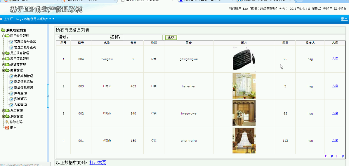Click the 入库查询 page icon
The width and height of the screenshot is (349, 166).
tap(12, 105)
